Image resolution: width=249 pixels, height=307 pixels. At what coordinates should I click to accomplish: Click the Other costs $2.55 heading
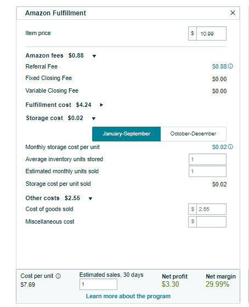(53, 198)
